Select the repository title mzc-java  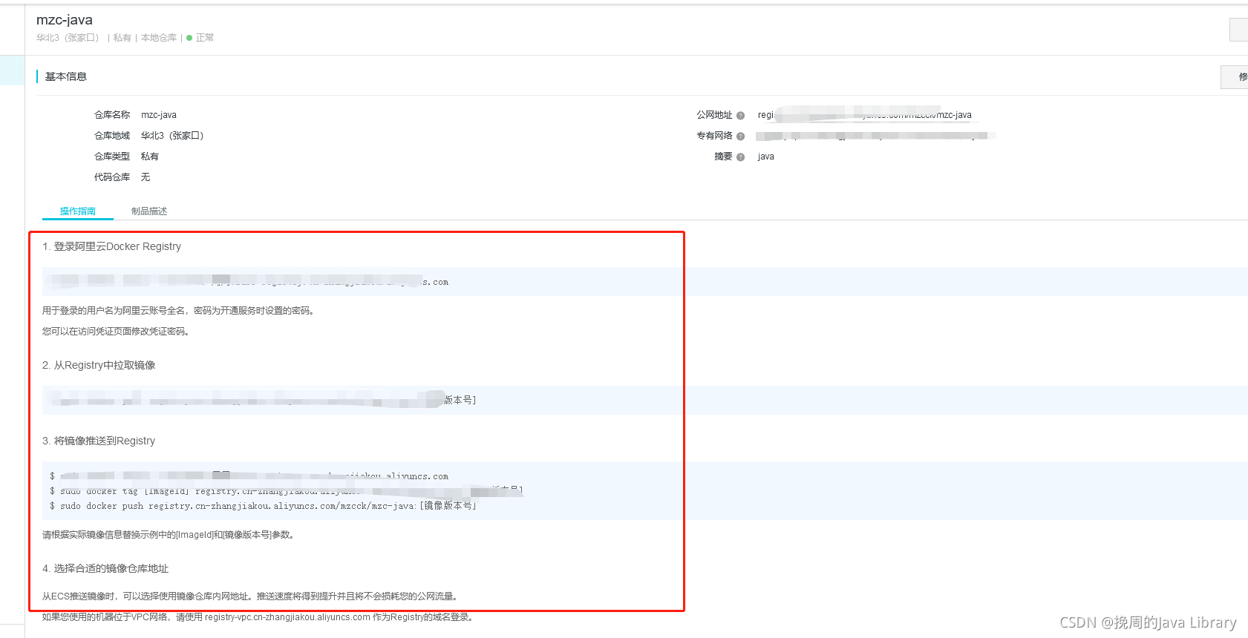(x=65, y=20)
